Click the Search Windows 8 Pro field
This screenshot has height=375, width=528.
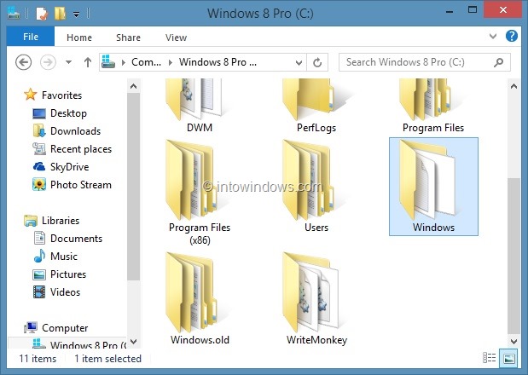point(424,62)
